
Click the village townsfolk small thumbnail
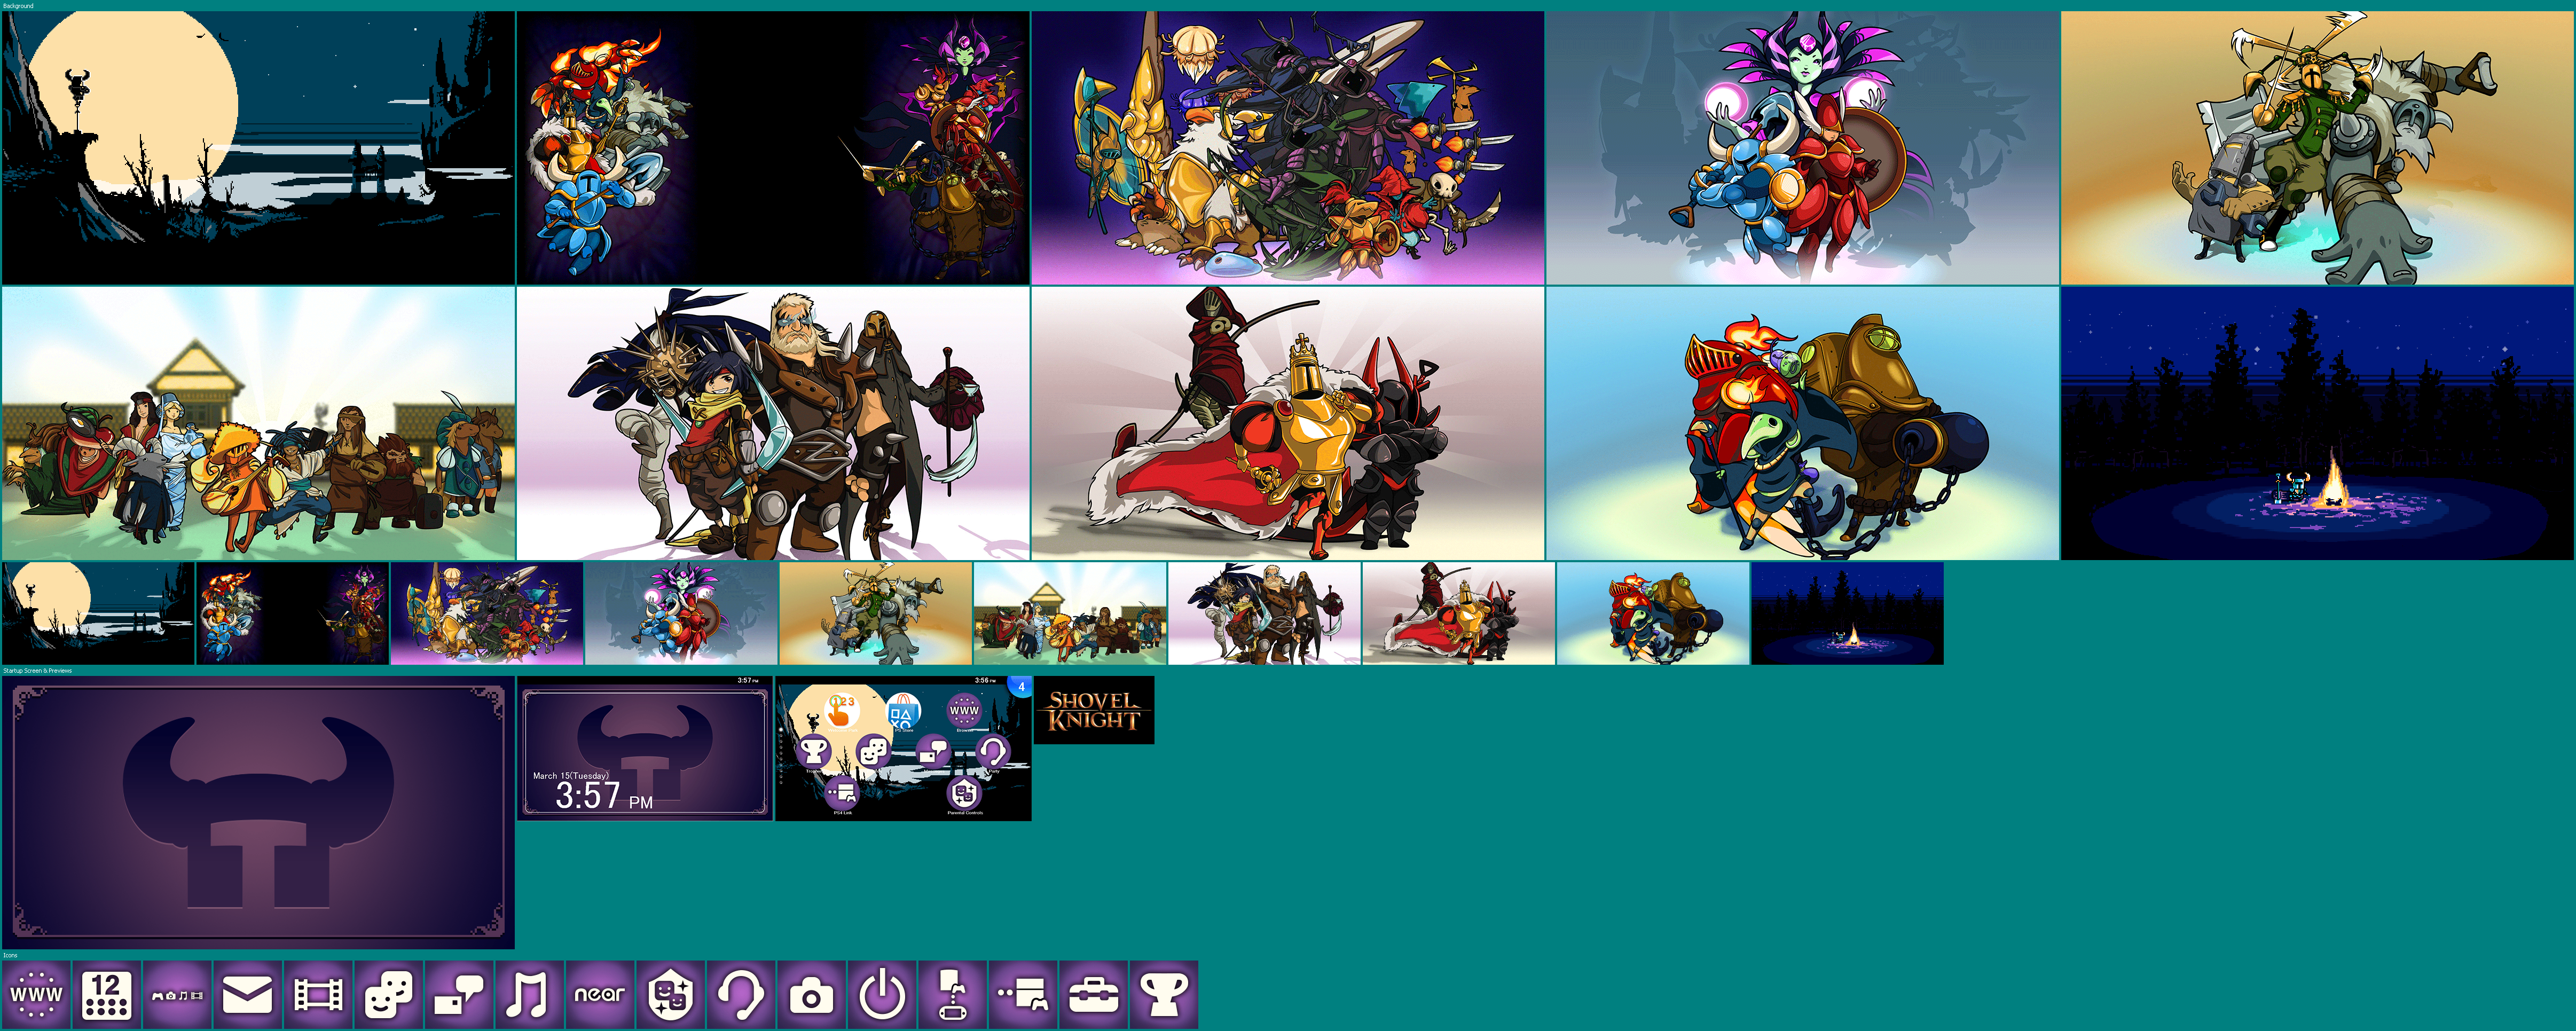pyautogui.click(x=1070, y=613)
